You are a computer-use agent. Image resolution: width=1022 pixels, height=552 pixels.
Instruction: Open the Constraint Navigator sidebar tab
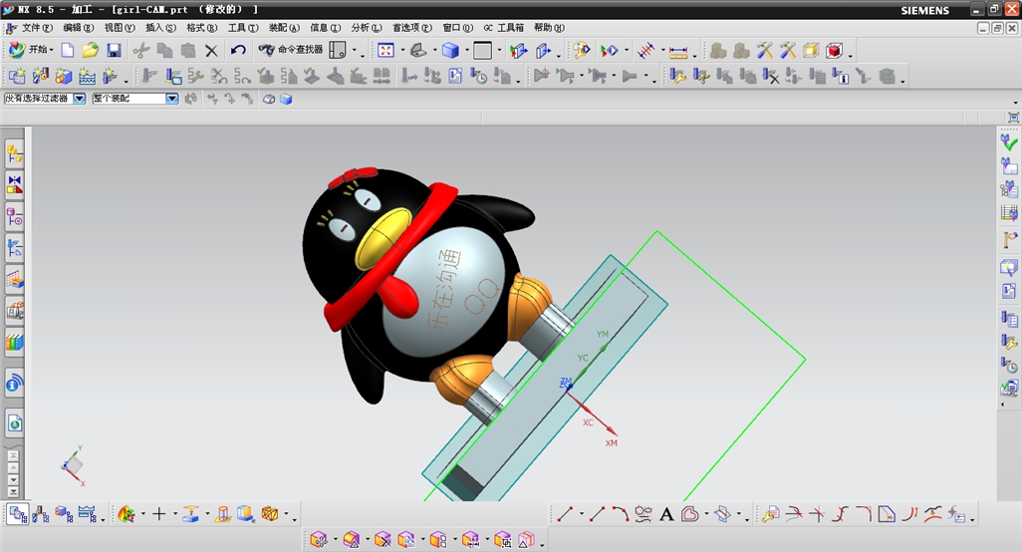click(x=14, y=185)
